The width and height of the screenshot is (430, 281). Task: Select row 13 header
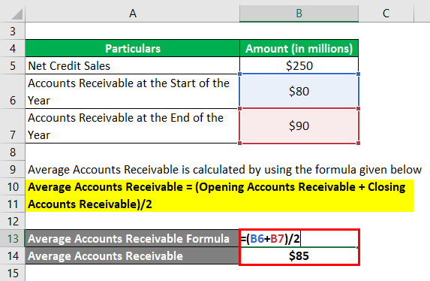coord(12,238)
